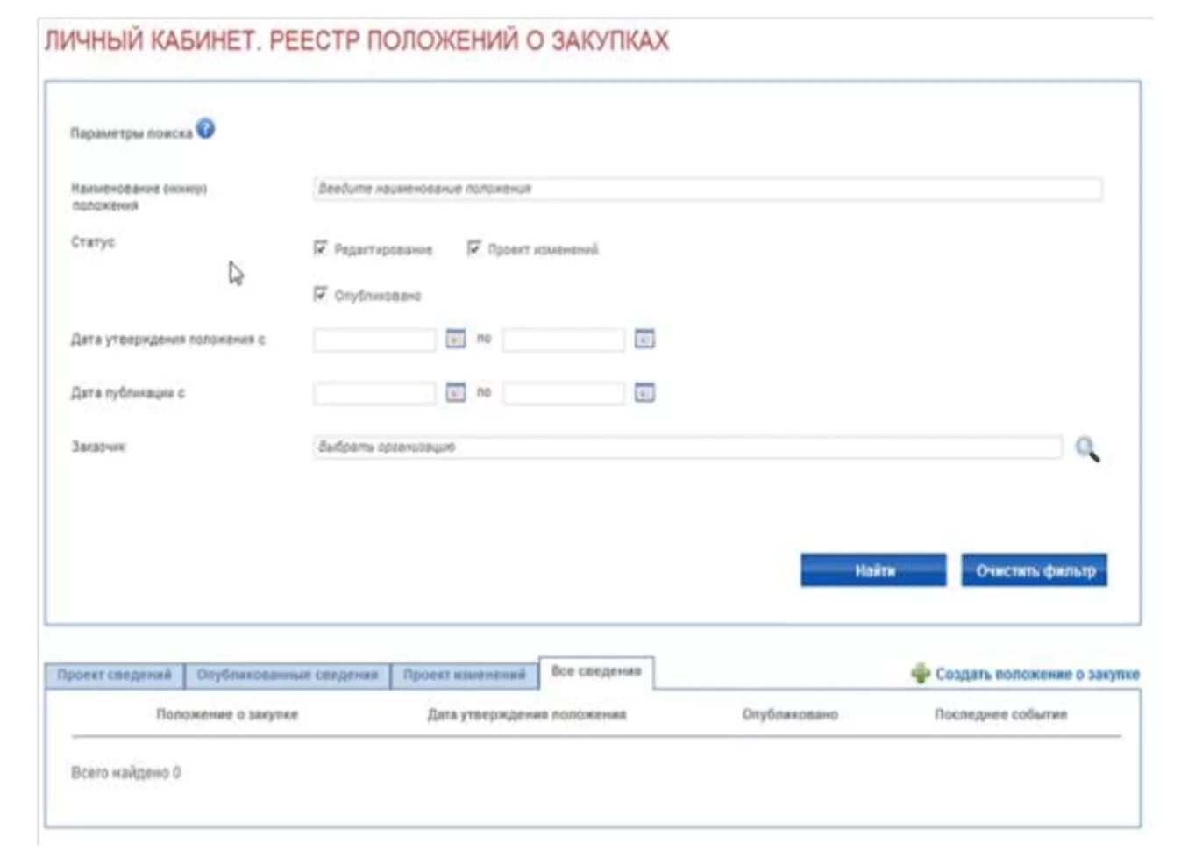The image size is (1181, 866).
Task: Switch to the Проект сведений tab
Action: click(x=114, y=675)
